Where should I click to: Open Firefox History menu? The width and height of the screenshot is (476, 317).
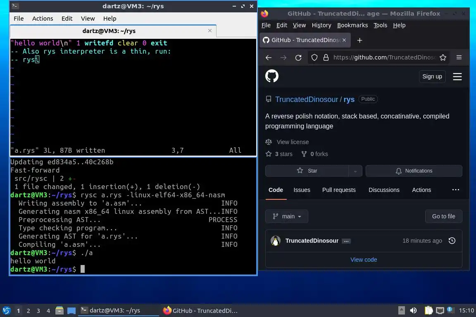tap(321, 25)
